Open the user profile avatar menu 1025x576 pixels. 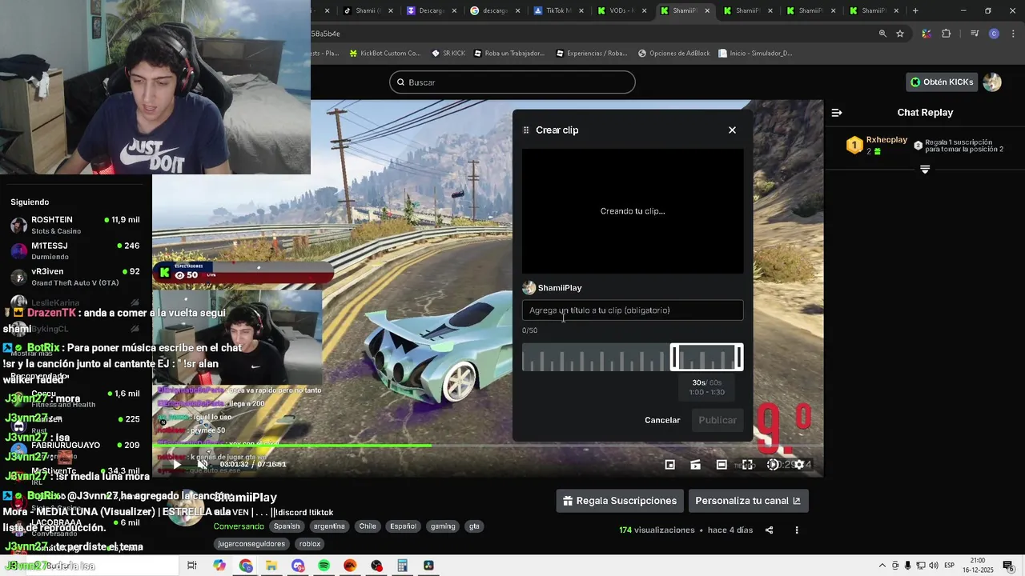(992, 82)
